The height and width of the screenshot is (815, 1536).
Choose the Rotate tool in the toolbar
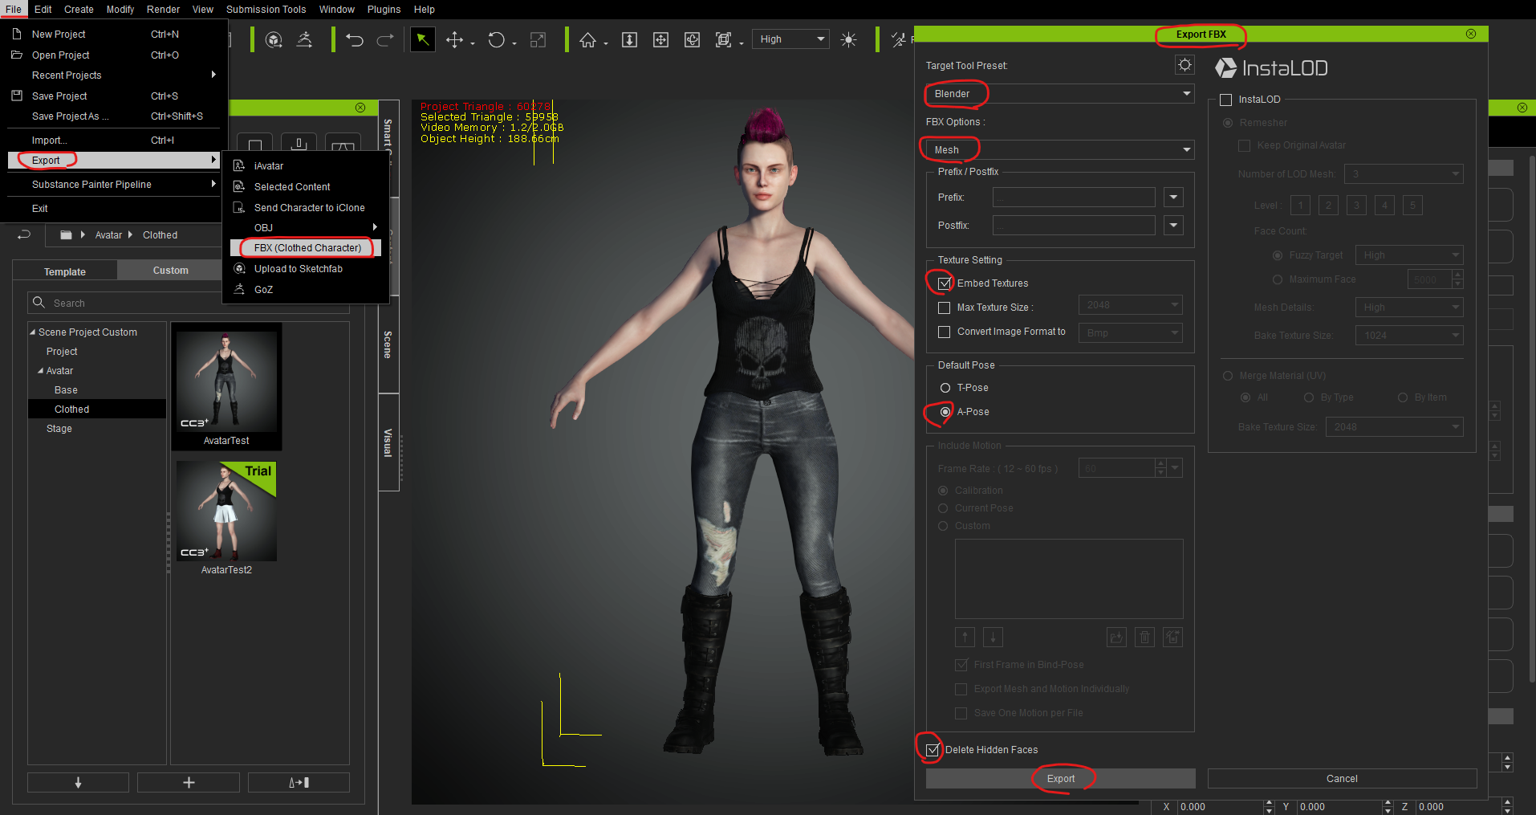pos(497,39)
